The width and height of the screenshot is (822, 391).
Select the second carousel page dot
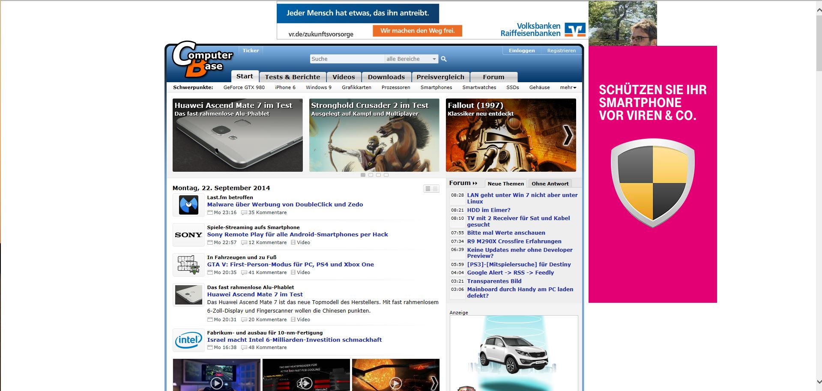pos(371,175)
